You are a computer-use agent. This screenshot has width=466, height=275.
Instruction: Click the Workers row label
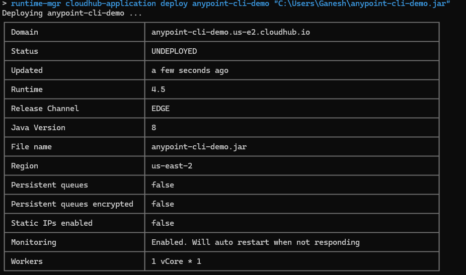click(27, 261)
